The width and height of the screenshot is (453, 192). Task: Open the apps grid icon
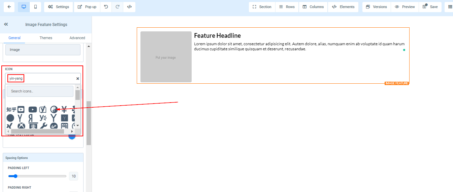[x=450, y=7]
